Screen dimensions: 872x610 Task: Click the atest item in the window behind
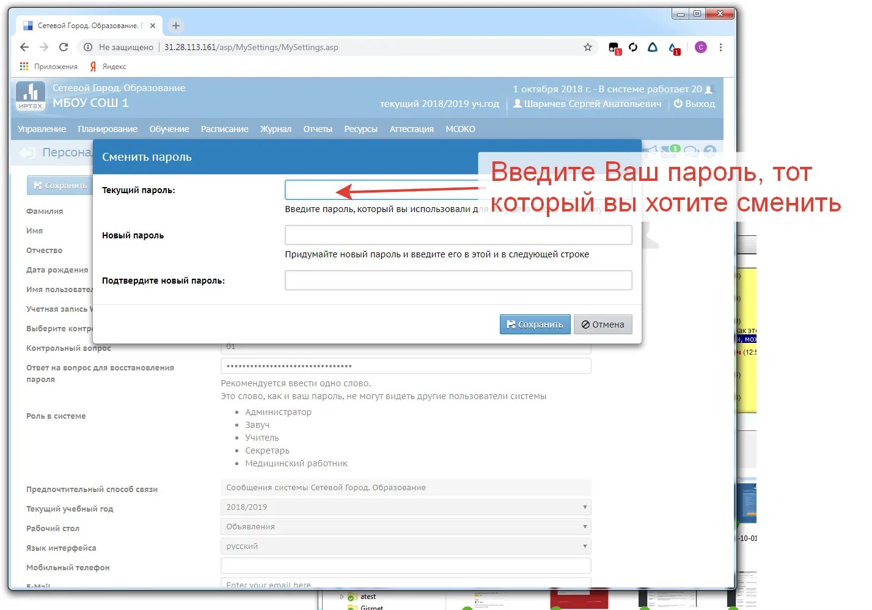(x=368, y=597)
